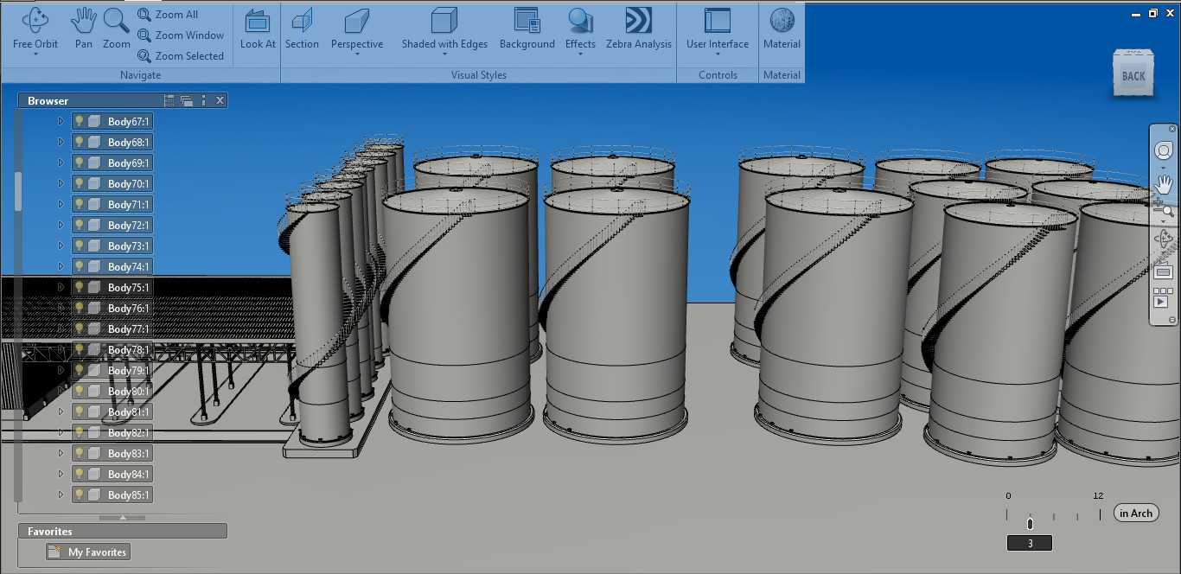The image size is (1181, 574).
Task: Toggle visibility bulb of Body68:1
Action: (x=79, y=142)
